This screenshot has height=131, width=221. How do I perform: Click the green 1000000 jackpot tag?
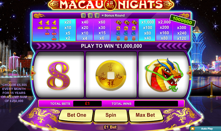click(183, 20)
